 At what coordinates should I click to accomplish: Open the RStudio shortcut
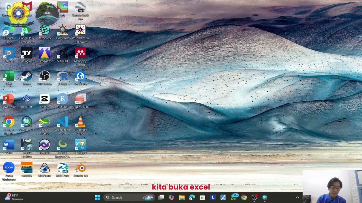pos(63,101)
